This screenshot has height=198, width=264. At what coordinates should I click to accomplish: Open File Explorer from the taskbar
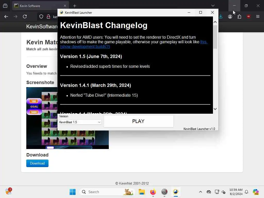point(142,192)
